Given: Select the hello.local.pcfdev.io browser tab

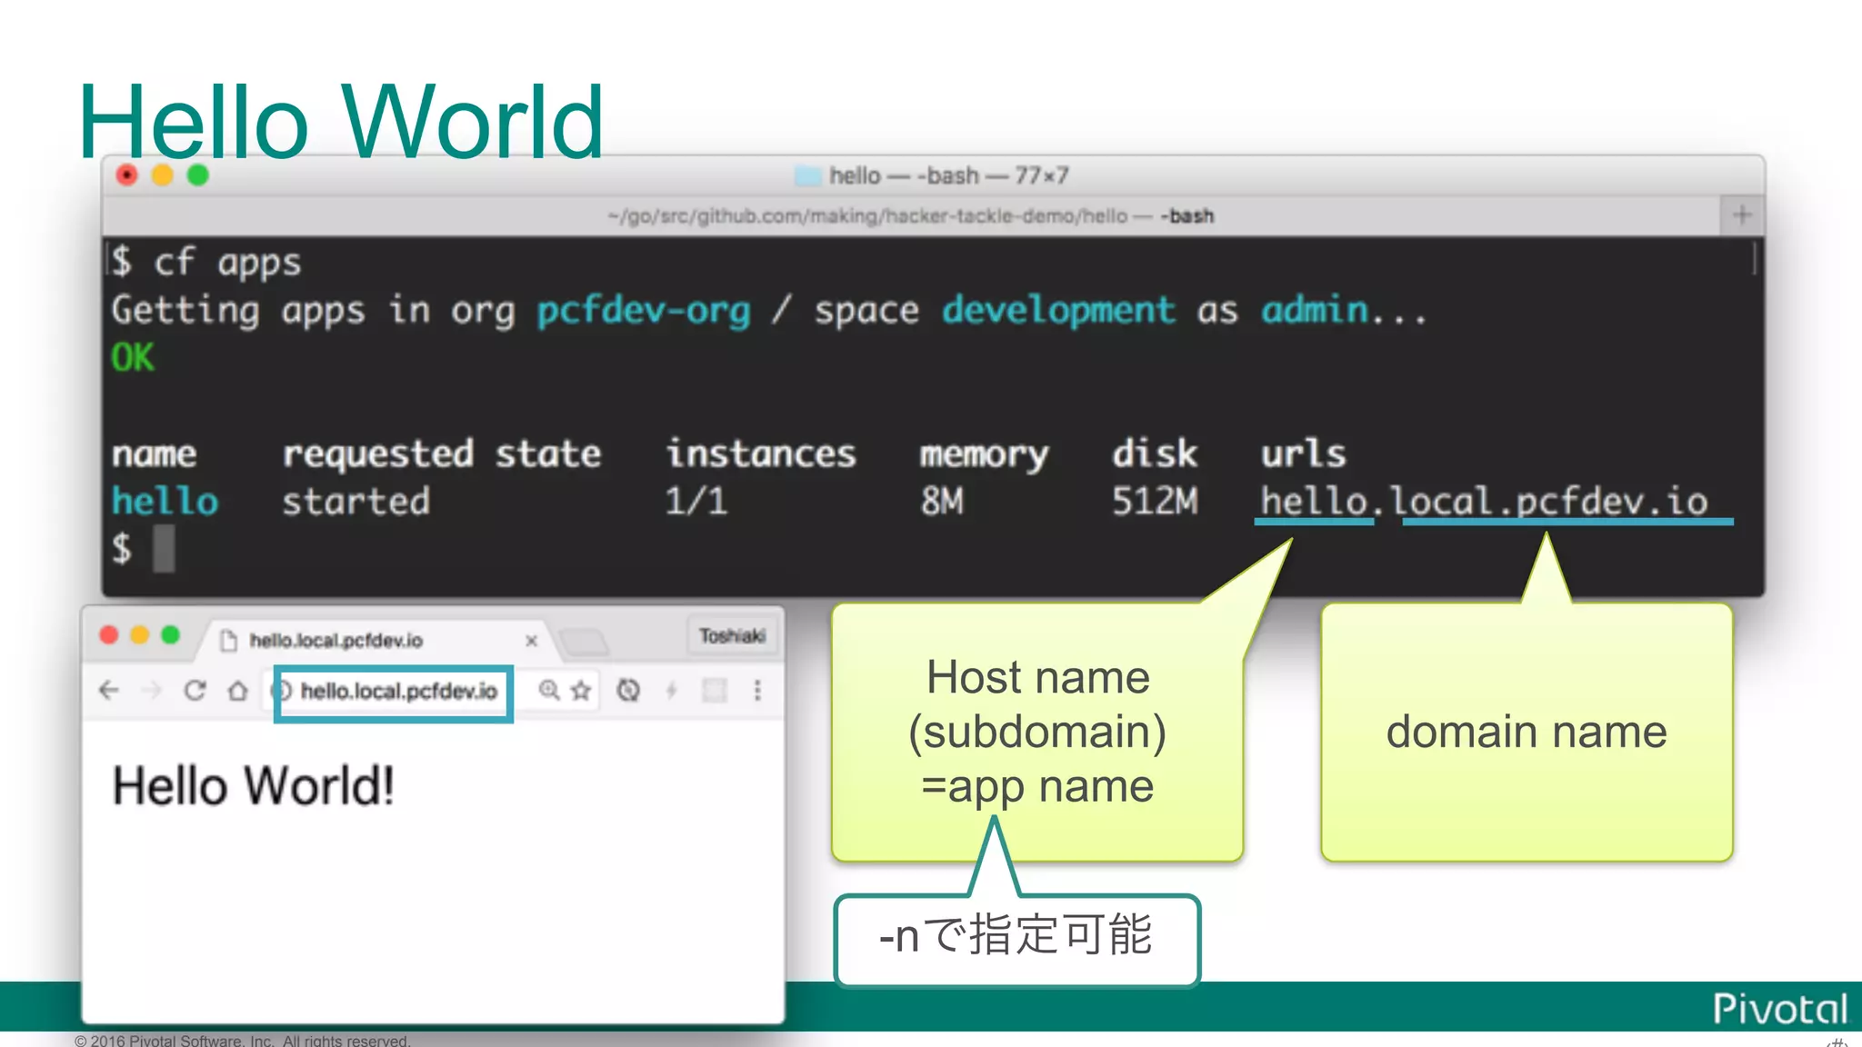Looking at the screenshot, I should (x=377, y=640).
